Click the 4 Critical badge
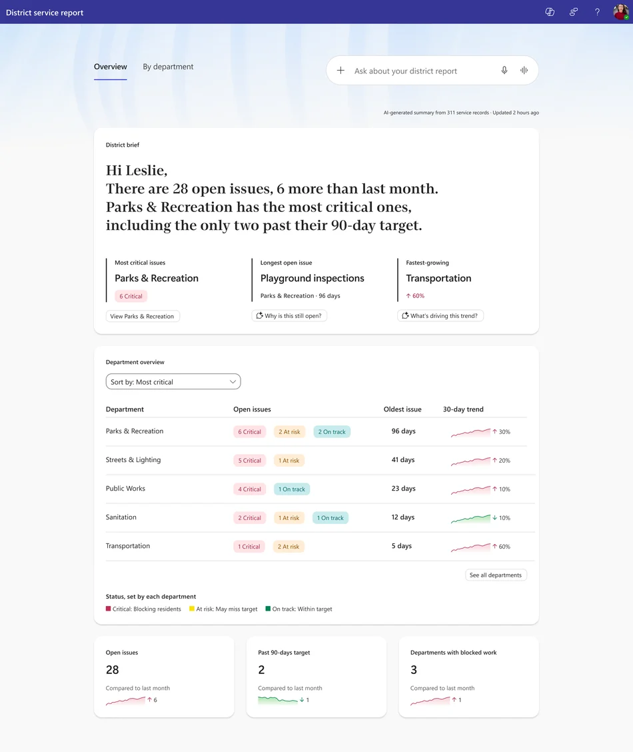 click(250, 489)
